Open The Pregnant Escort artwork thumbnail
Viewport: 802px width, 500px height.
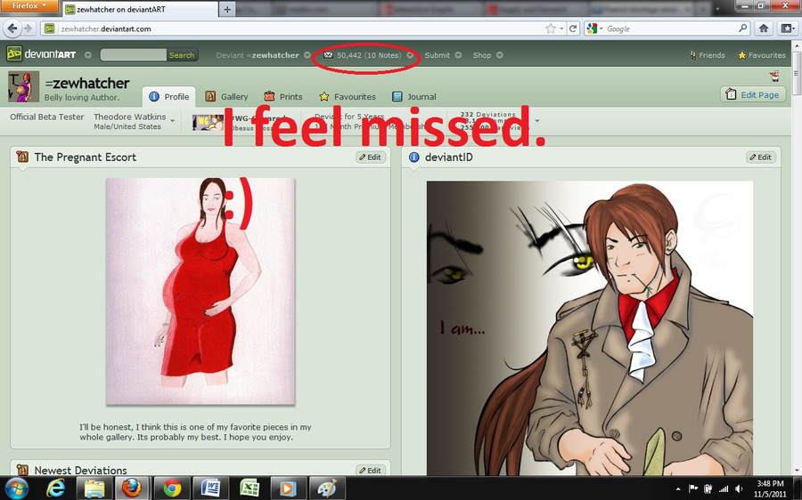point(200,291)
